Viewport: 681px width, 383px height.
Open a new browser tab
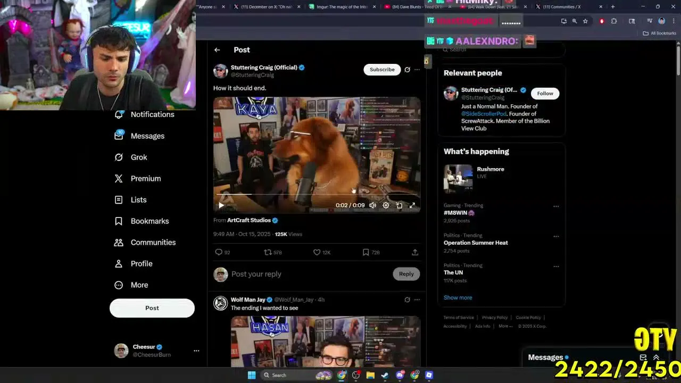pyautogui.click(x=613, y=7)
